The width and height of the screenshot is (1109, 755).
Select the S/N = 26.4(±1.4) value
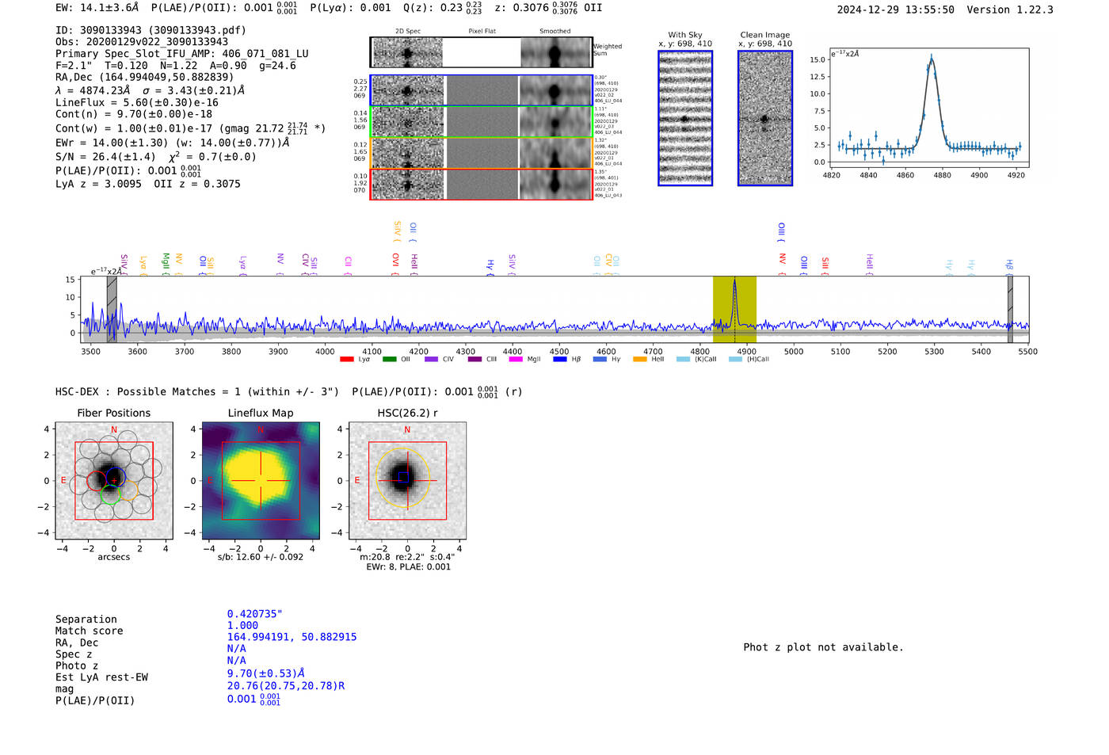click(x=105, y=157)
